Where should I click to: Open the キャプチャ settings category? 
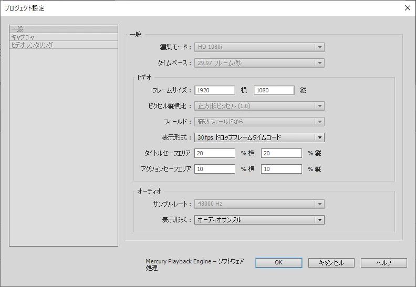point(64,37)
